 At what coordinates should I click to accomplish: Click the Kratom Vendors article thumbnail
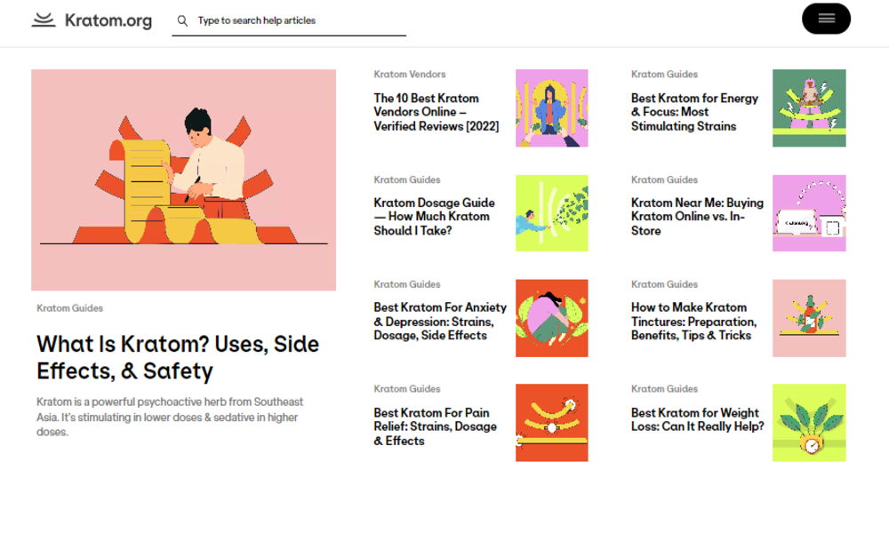[x=551, y=107]
